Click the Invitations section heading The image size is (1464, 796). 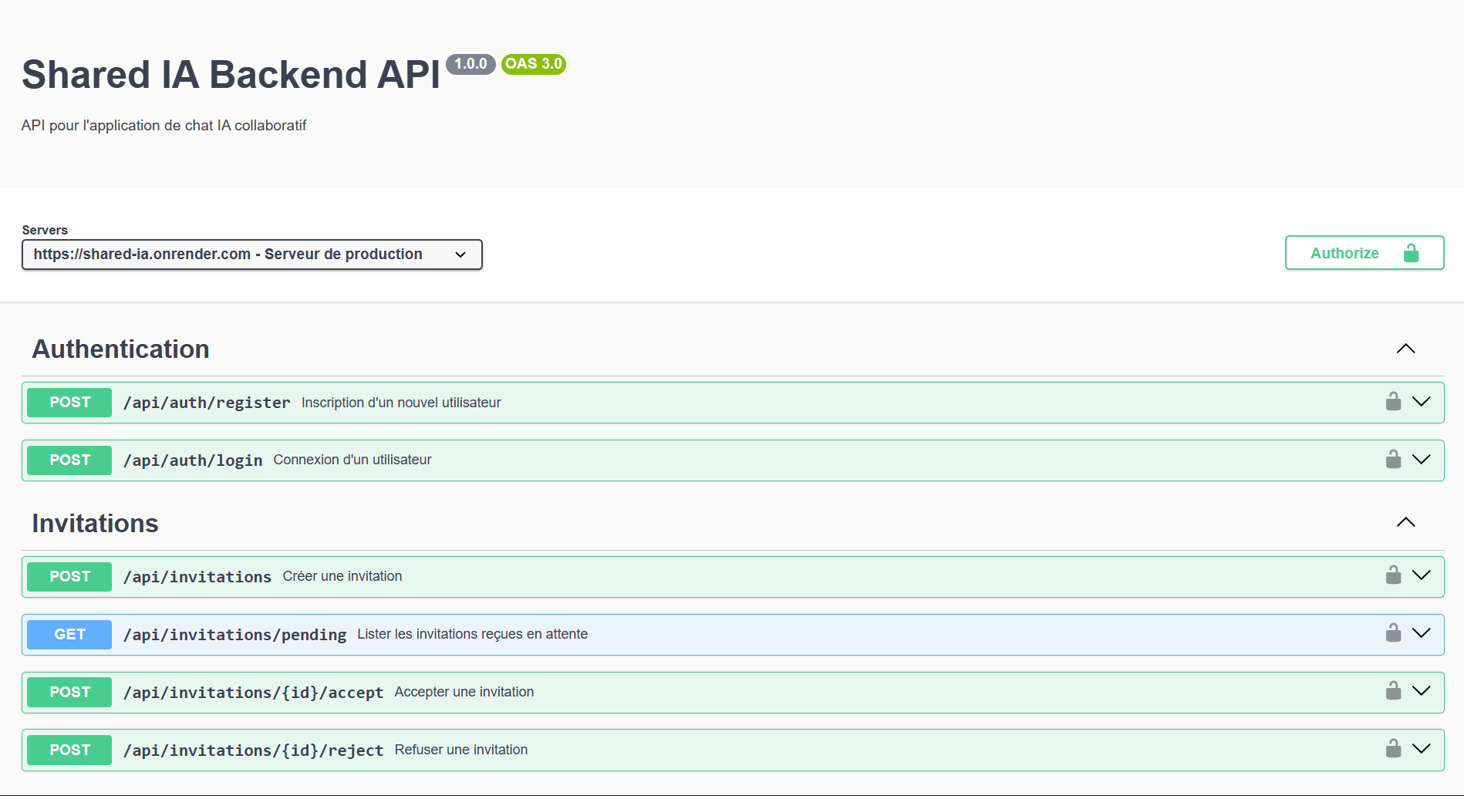coord(95,523)
